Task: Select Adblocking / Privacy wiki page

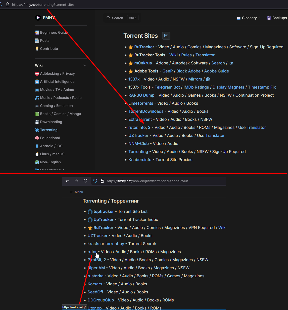Action: click(55, 73)
